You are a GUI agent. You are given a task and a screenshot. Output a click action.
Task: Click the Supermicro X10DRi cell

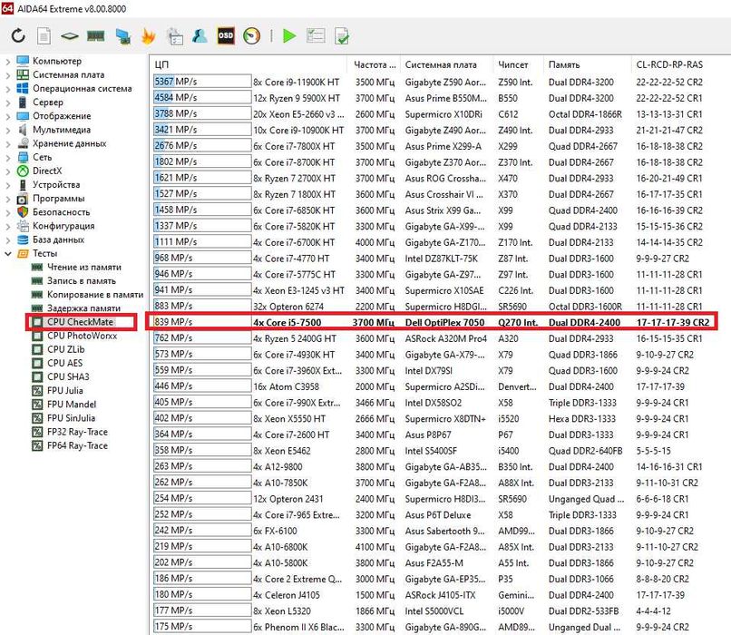443,114
